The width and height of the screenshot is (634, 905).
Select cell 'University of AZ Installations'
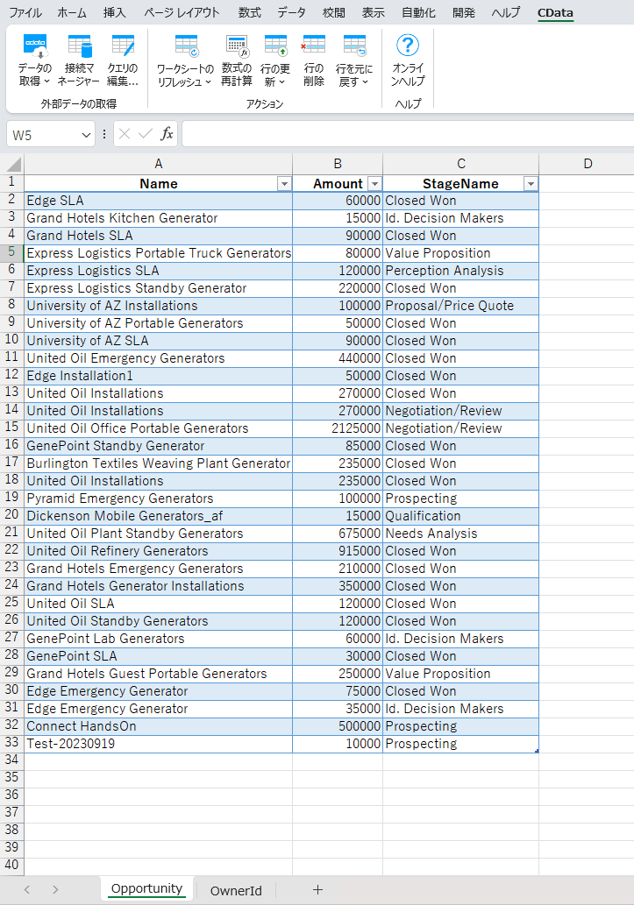click(x=159, y=306)
